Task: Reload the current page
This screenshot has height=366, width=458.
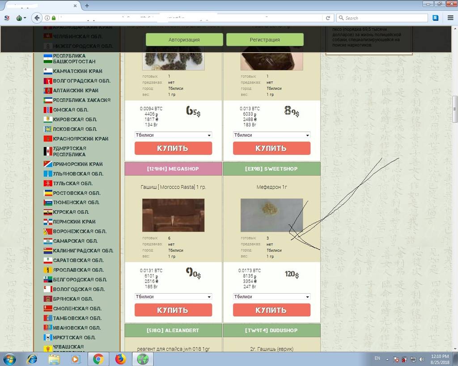Action: point(328,18)
